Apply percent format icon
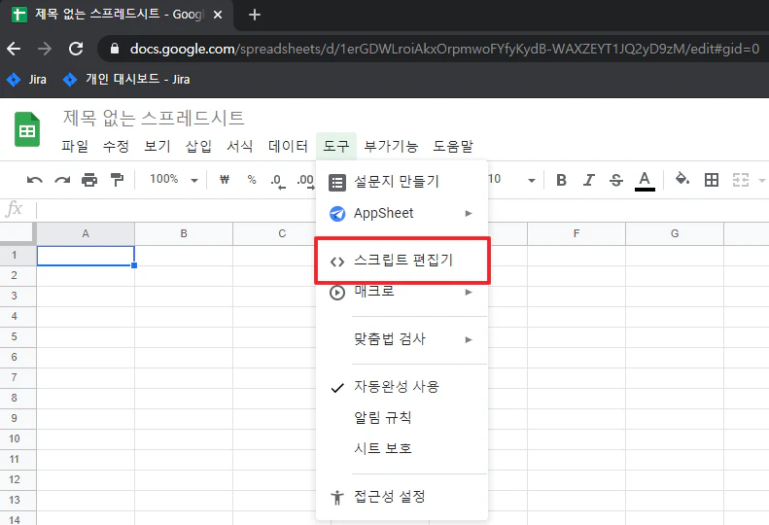This screenshot has height=525, width=769. [x=252, y=180]
